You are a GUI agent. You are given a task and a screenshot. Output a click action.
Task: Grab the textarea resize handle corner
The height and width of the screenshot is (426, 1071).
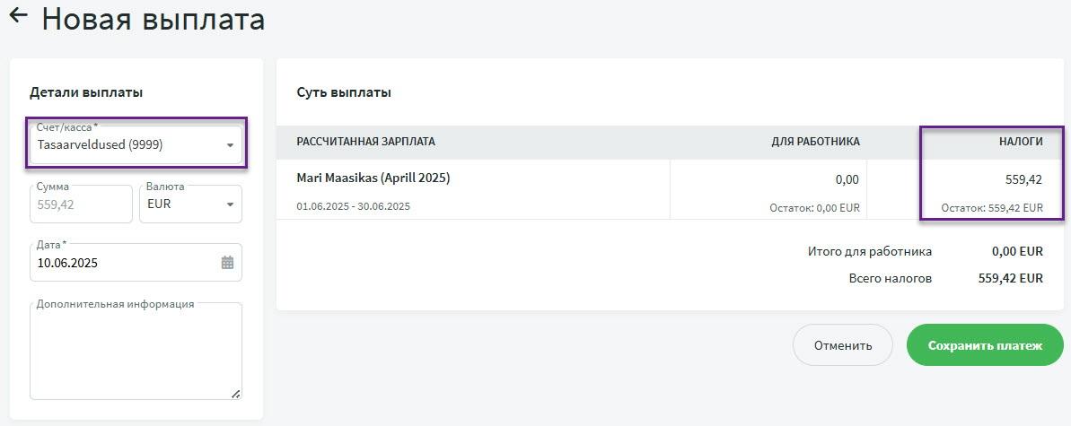[235, 394]
